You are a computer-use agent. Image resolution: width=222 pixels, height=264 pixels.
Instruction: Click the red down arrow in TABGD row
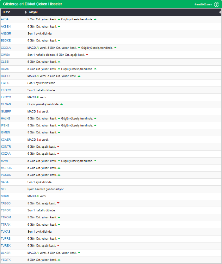click(x=58, y=203)
